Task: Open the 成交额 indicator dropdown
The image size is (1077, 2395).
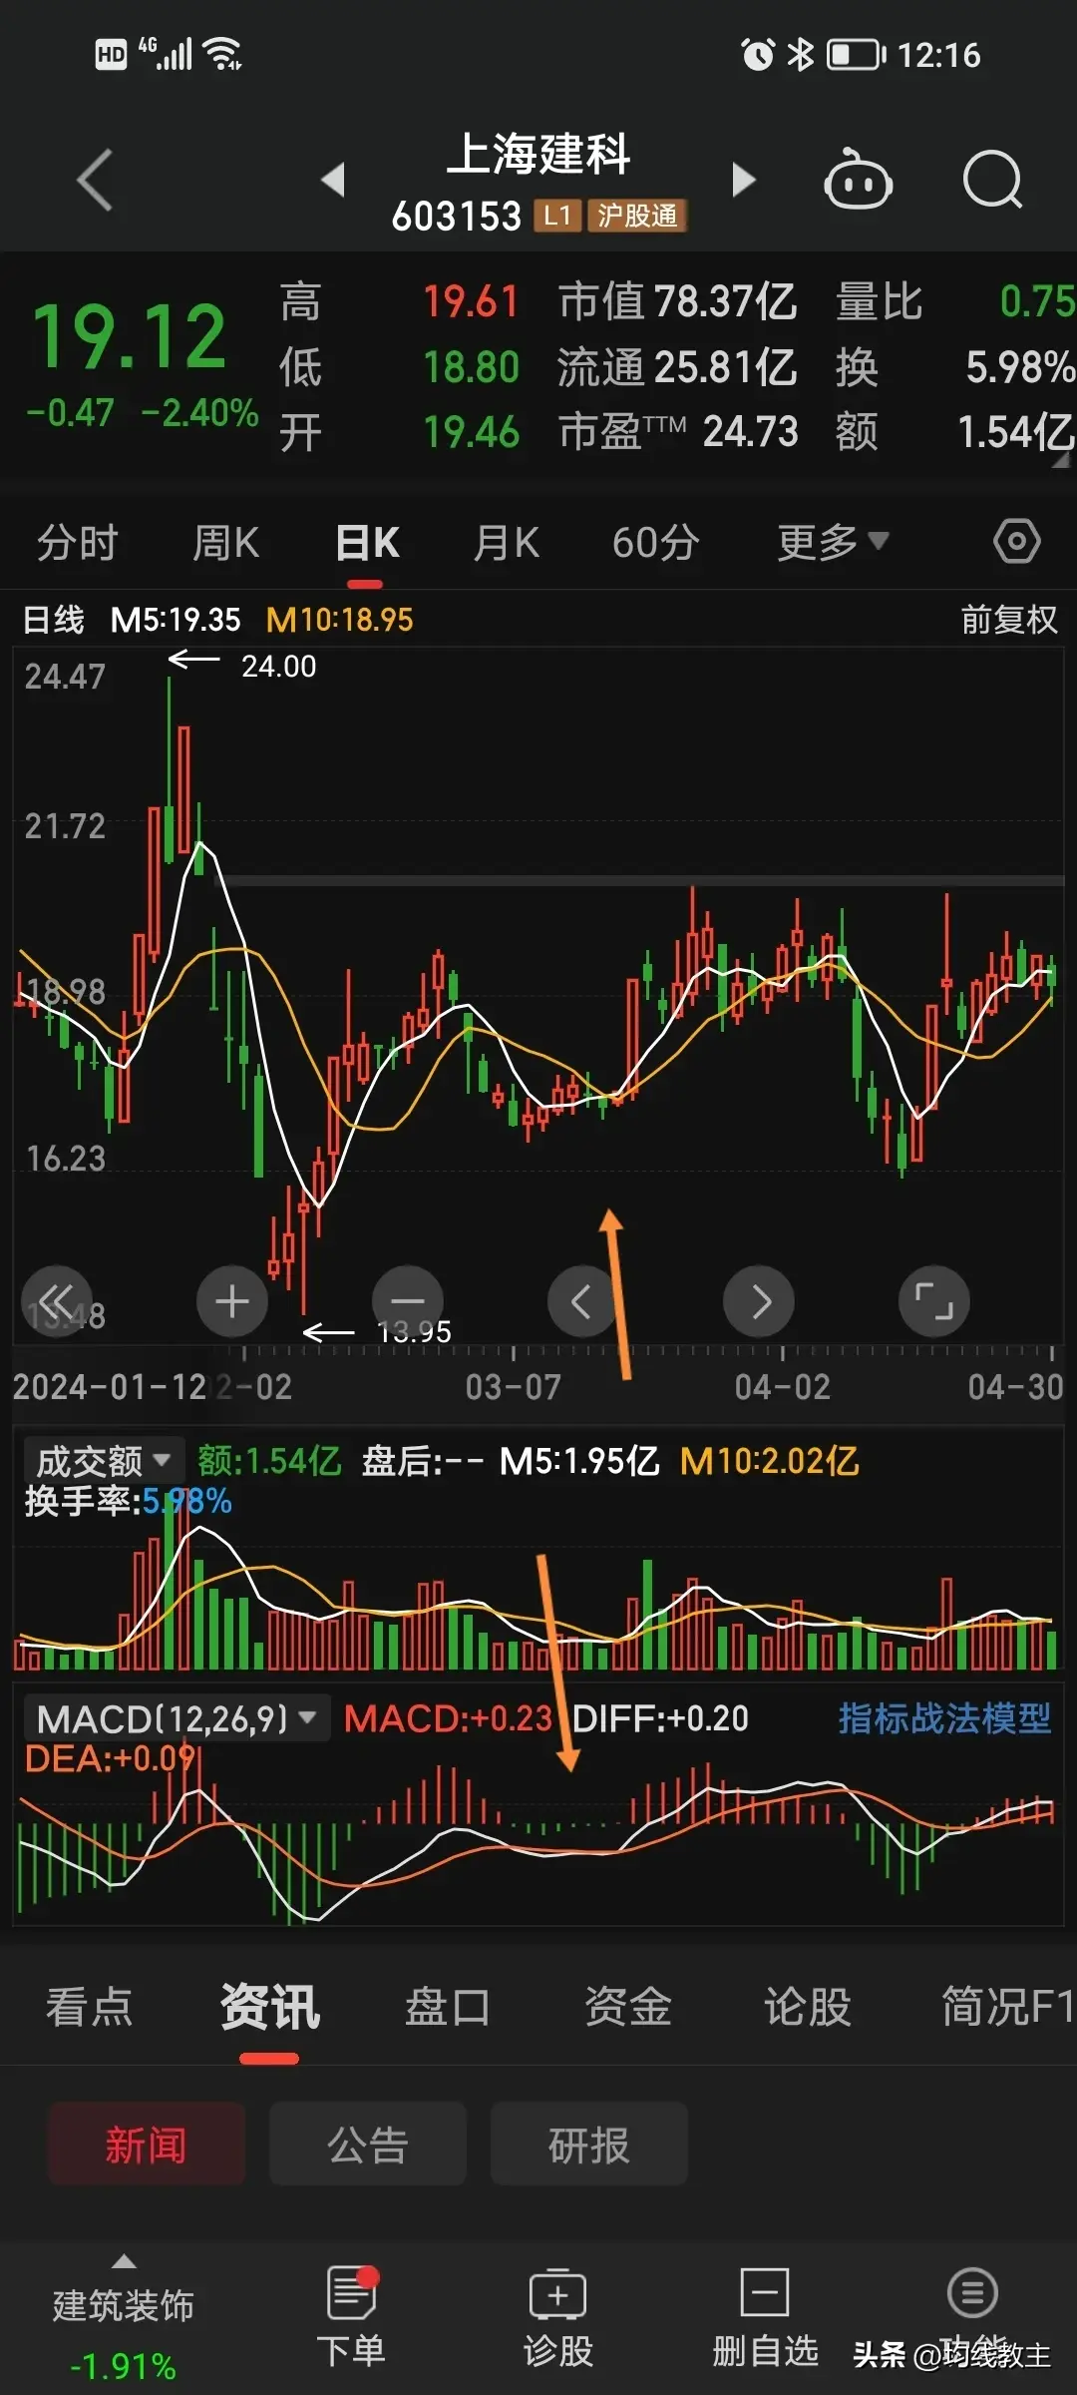Action: (x=104, y=1461)
